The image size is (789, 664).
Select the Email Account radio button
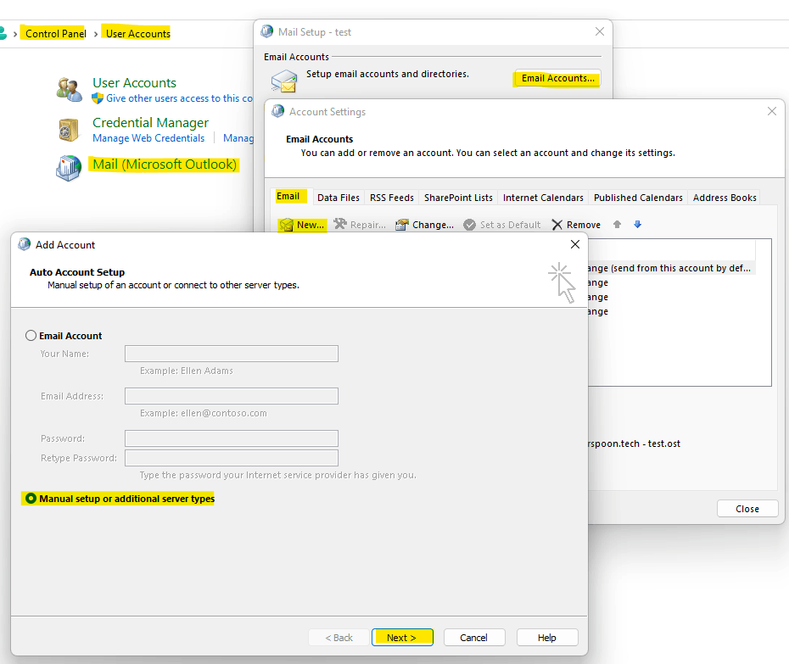tap(31, 336)
